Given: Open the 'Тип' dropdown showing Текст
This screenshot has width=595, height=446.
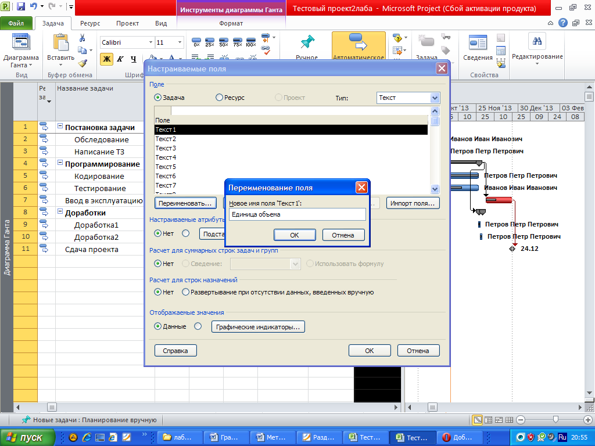Looking at the screenshot, I should [x=435, y=98].
